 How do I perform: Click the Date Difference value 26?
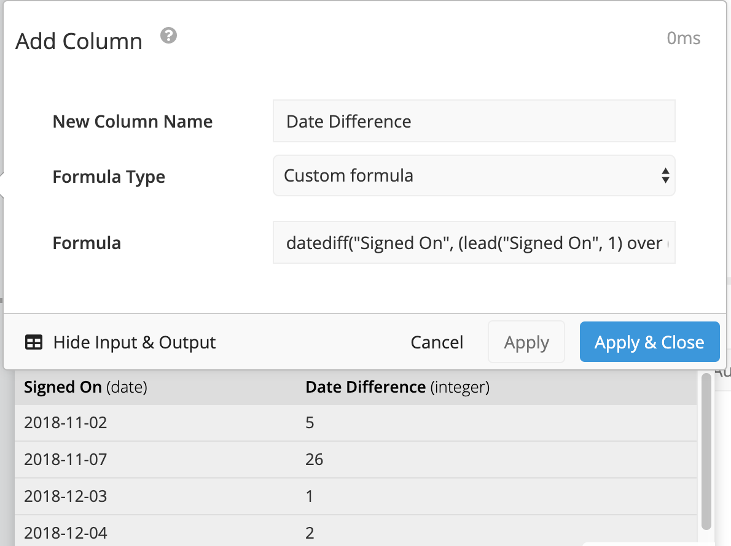315,459
